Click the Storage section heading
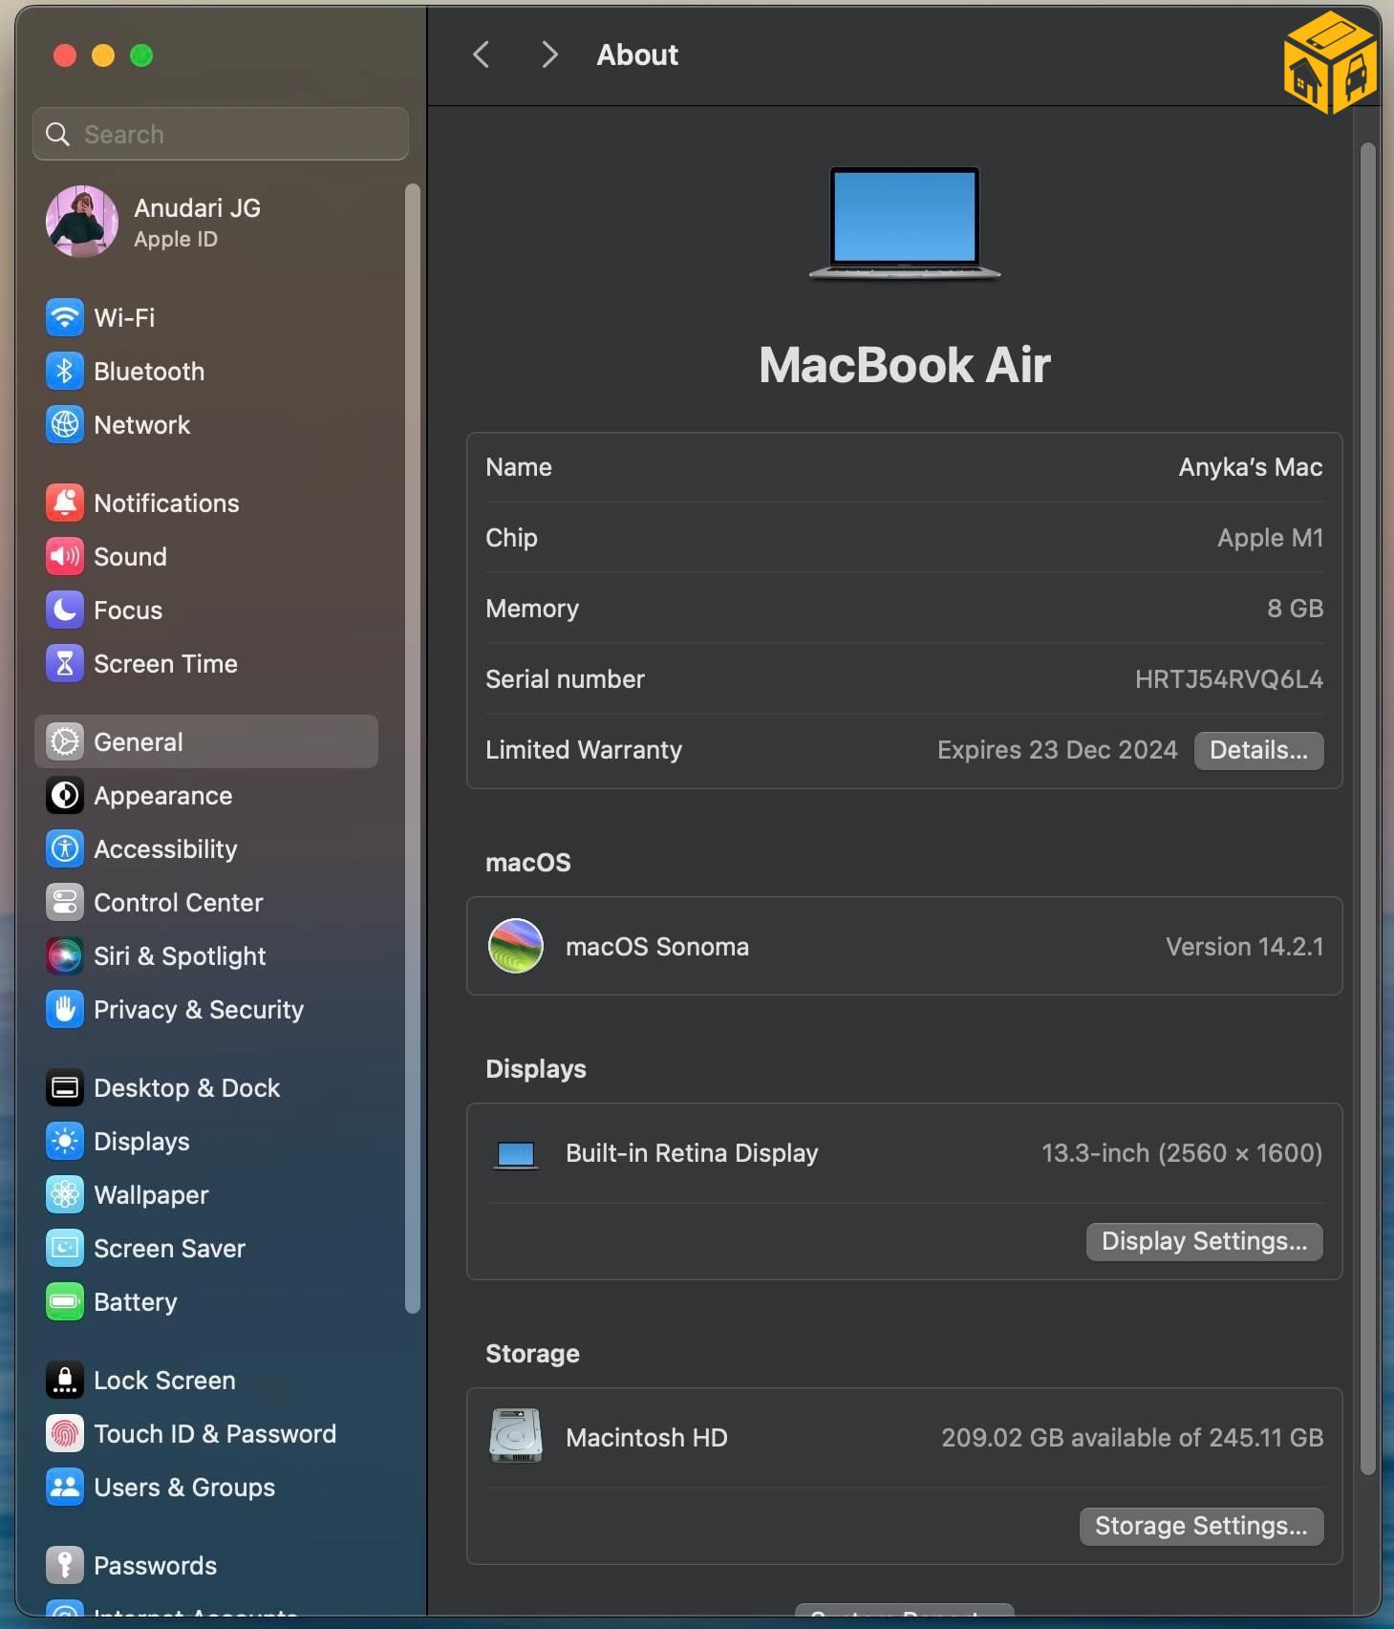 pyautogui.click(x=532, y=1354)
